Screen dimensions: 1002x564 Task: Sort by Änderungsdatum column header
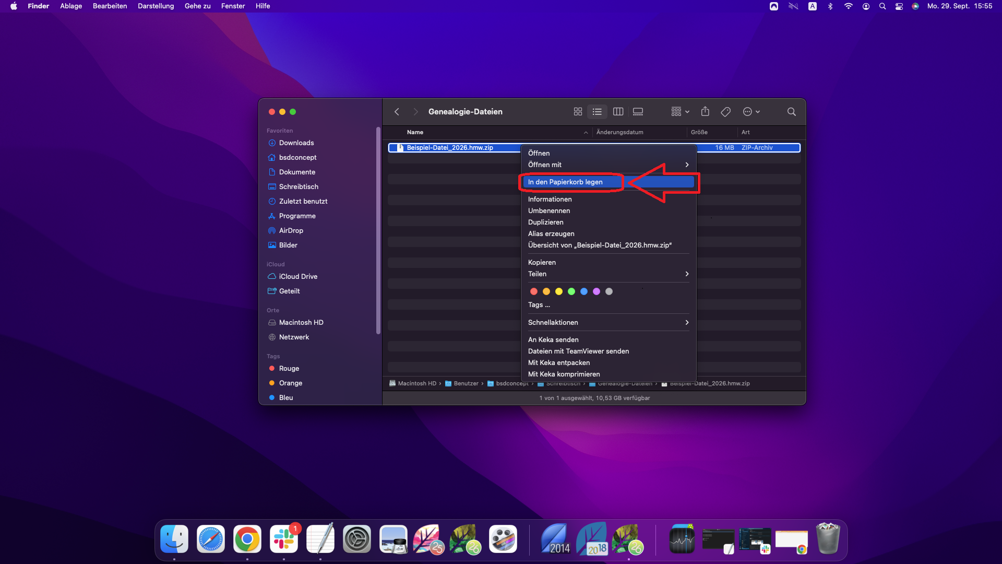click(x=619, y=132)
